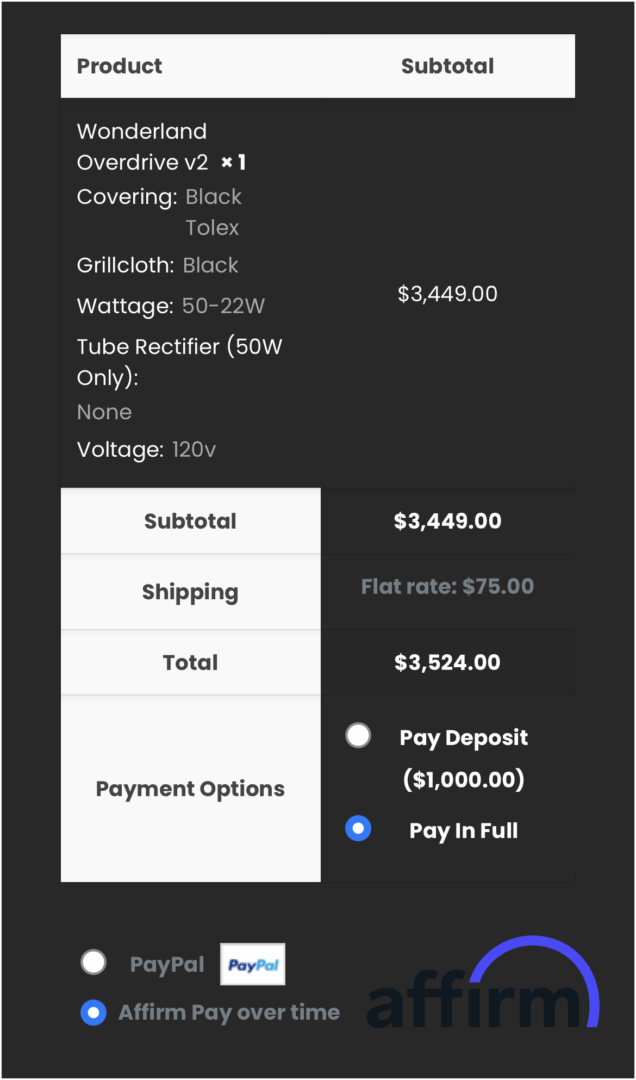The image size is (636, 1080).
Task: Click the large Affirm logo
Action: click(483, 985)
